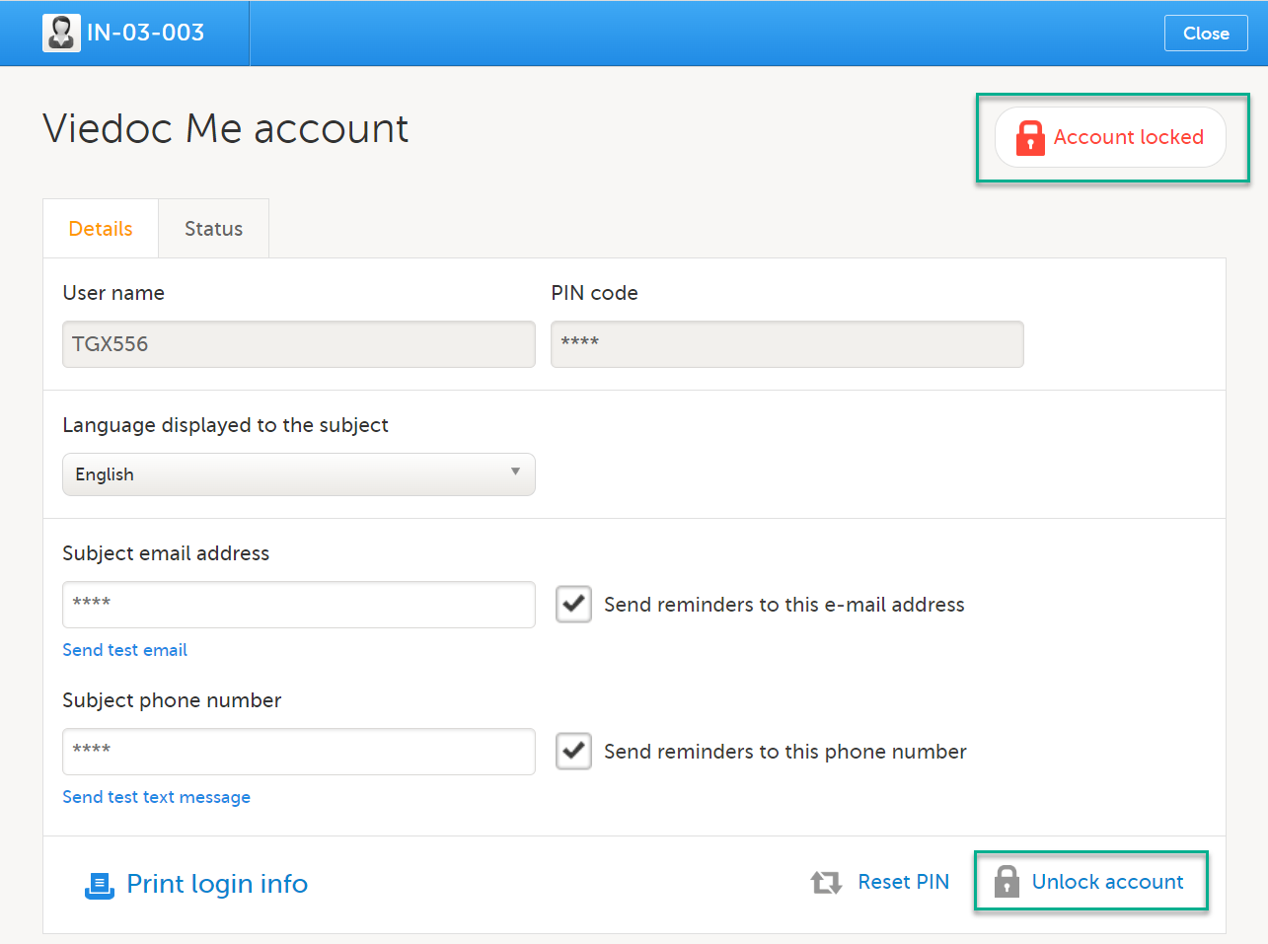Click Send test email link
This screenshot has height=944, width=1268.
(x=124, y=650)
